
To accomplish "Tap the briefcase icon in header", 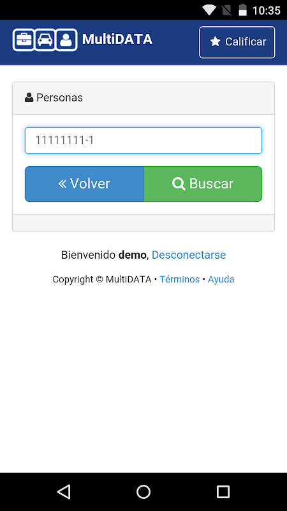I will pos(24,40).
